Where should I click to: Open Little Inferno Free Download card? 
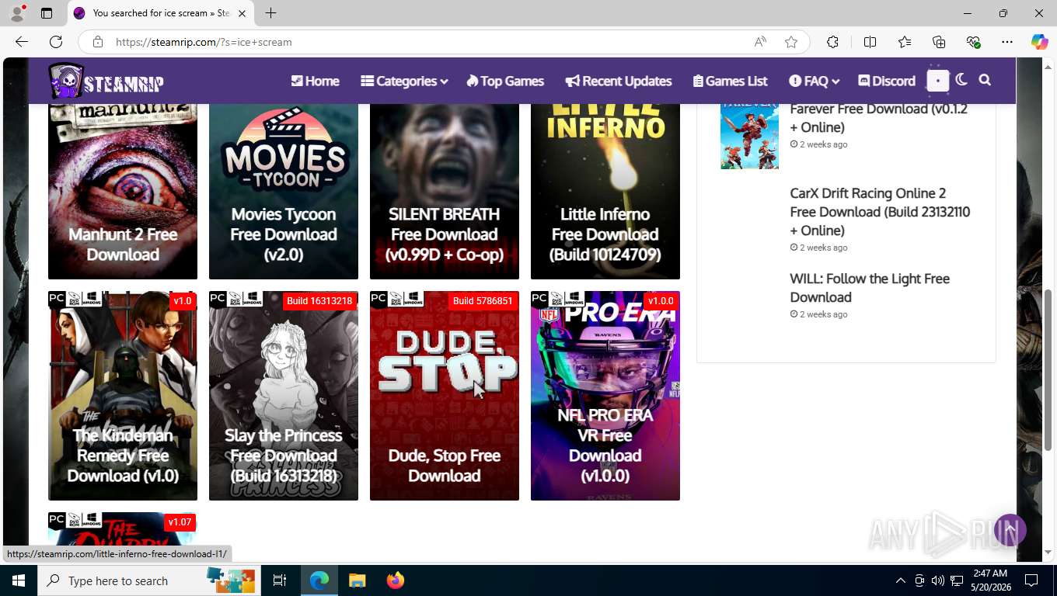pyautogui.click(x=605, y=191)
